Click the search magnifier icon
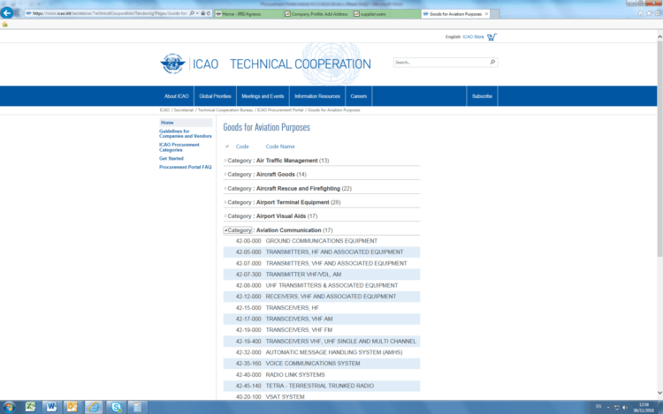Image resolution: width=663 pixels, height=414 pixels. [x=492, y=63]
